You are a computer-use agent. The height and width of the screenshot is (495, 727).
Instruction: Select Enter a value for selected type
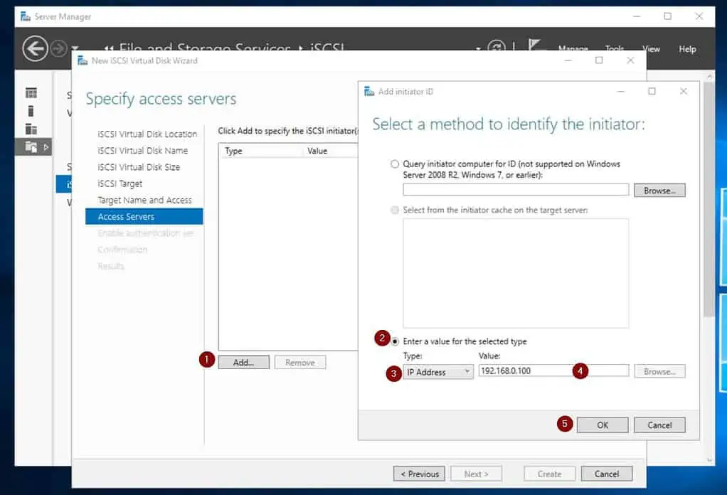pyautogui.click(x=395, y=341)
